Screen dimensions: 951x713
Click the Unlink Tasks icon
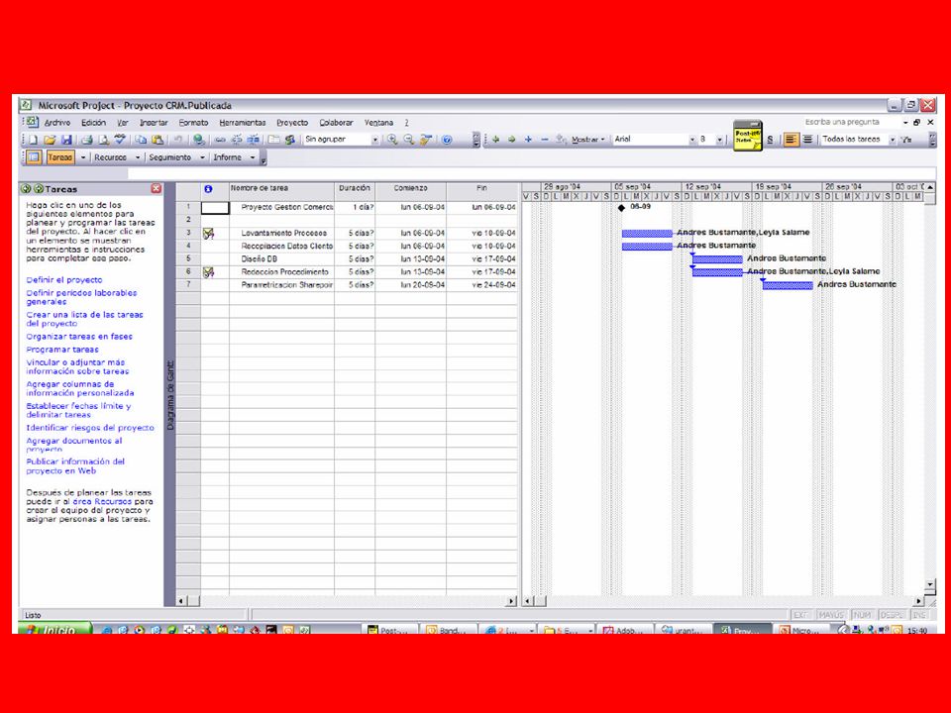click(x=237, y=140)
